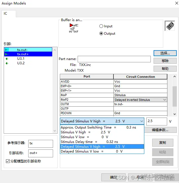
Task: Choose Stimulus V low = 0 V option
Action: [x=102, y=137]
